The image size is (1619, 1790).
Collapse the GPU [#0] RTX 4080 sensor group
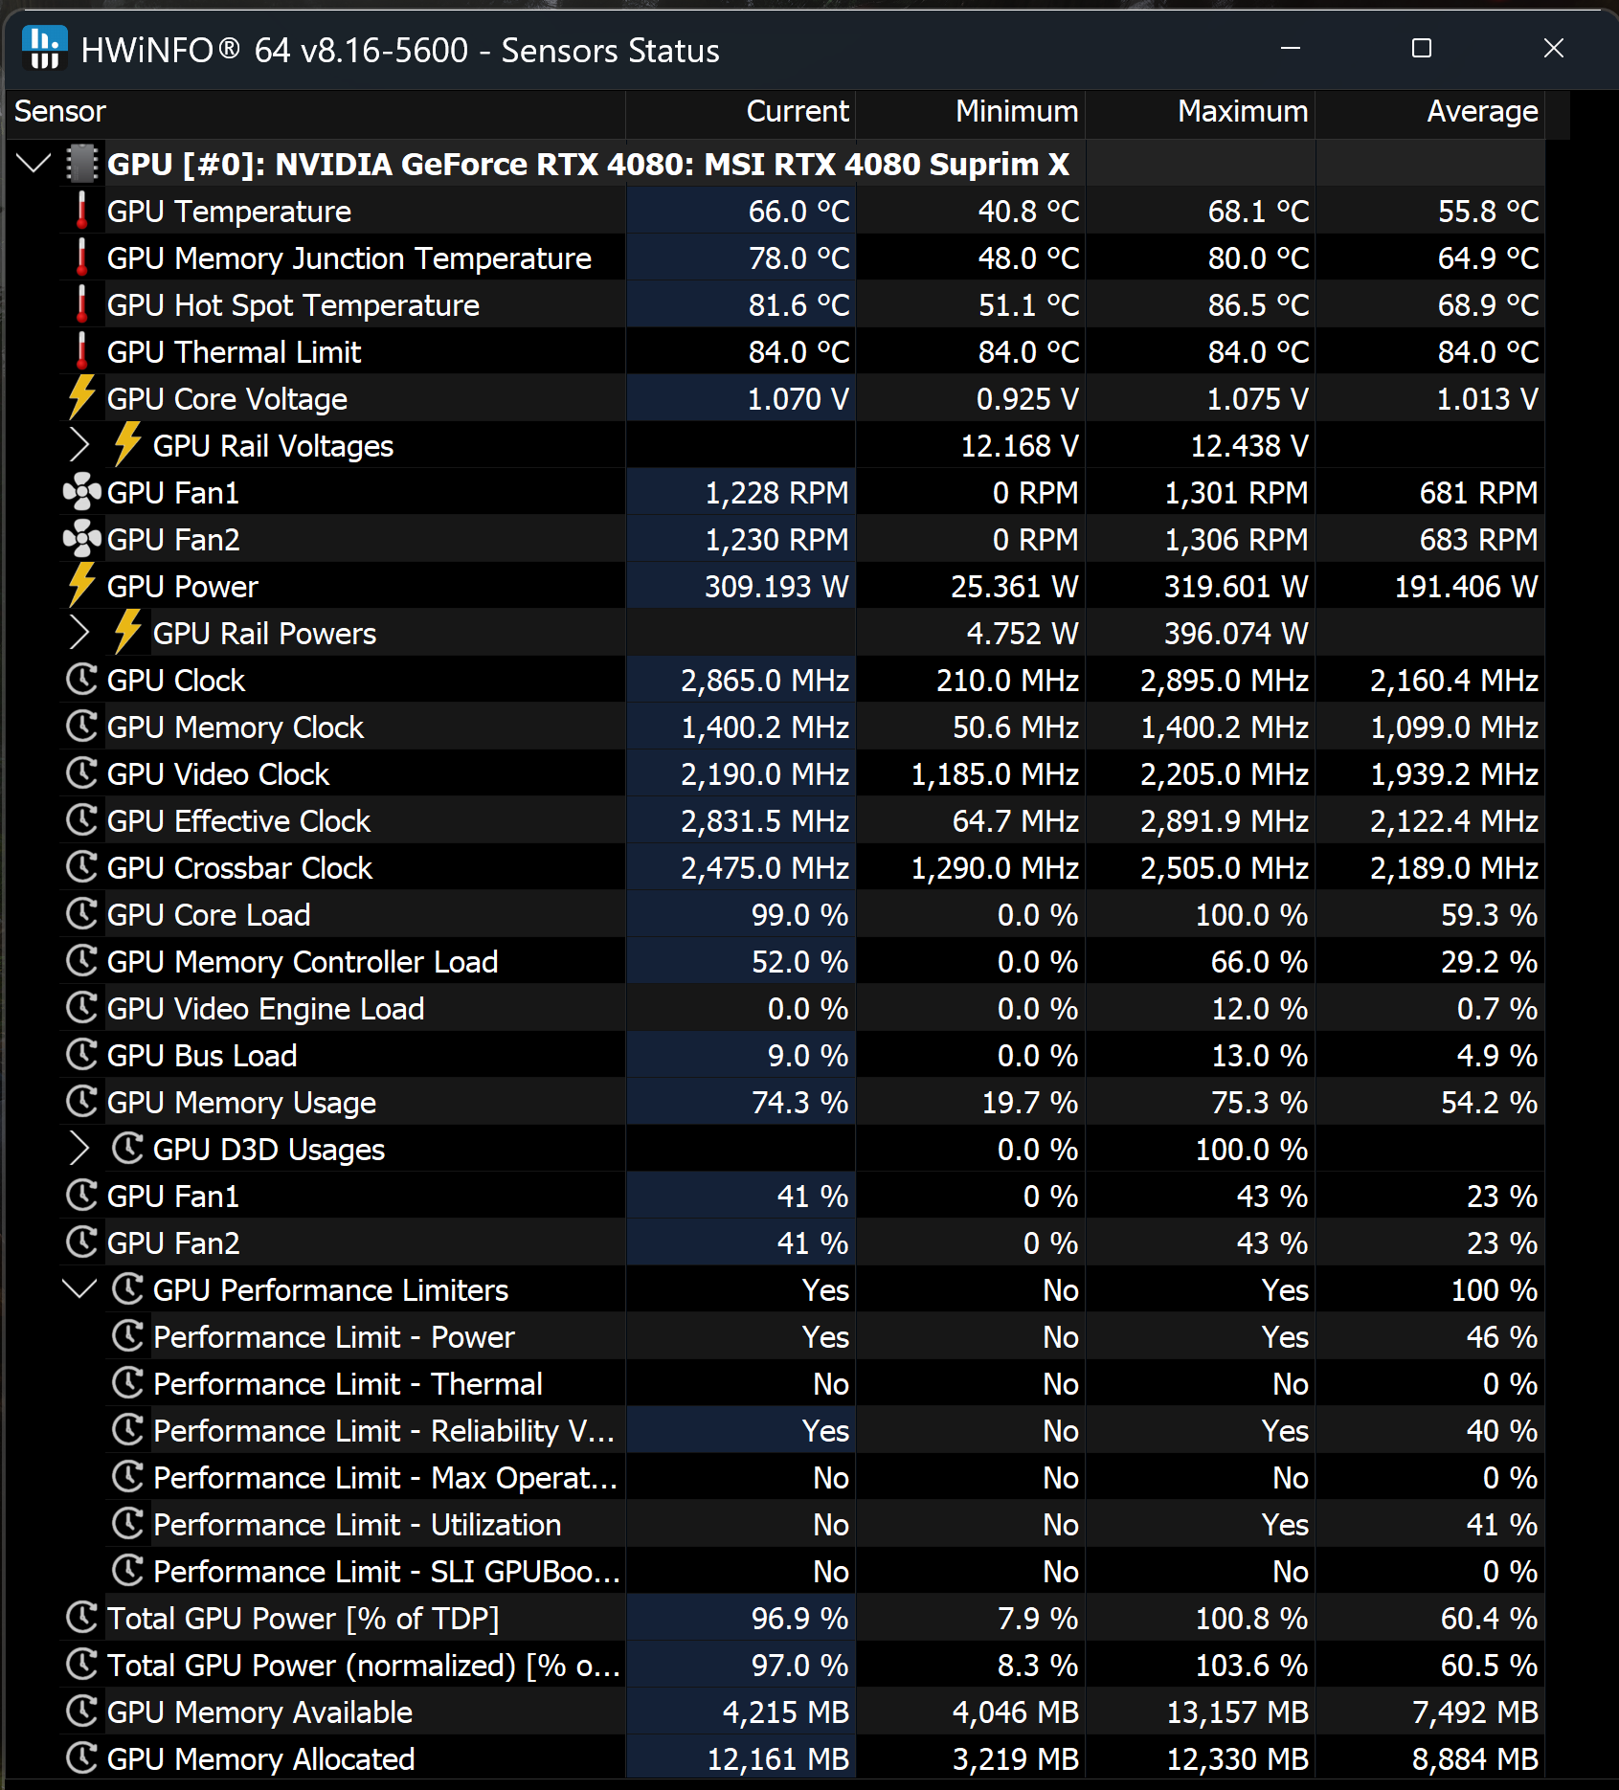point(34,164)
